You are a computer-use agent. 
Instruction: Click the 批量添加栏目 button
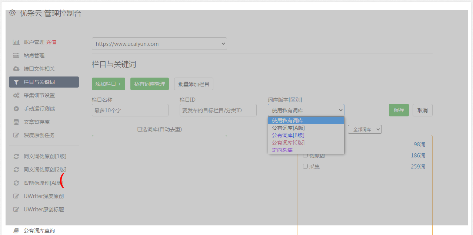(194, 84)
